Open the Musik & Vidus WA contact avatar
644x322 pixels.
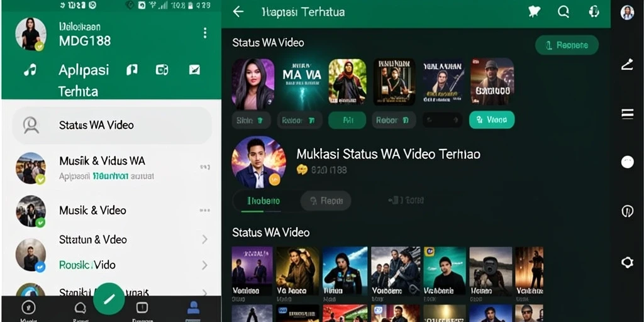[31, 168]
